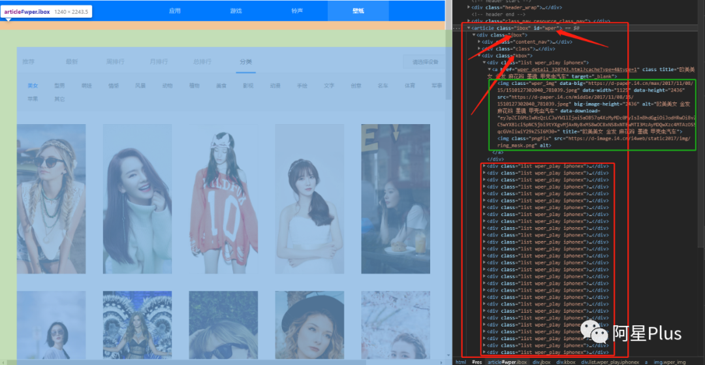Open the smiling woman in white turtleneck wallpaper

pyautogui.click(x=137, y=198)
